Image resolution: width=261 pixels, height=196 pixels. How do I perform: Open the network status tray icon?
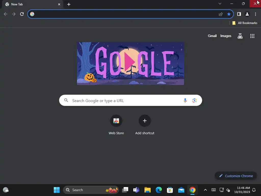tap(221, 190)
